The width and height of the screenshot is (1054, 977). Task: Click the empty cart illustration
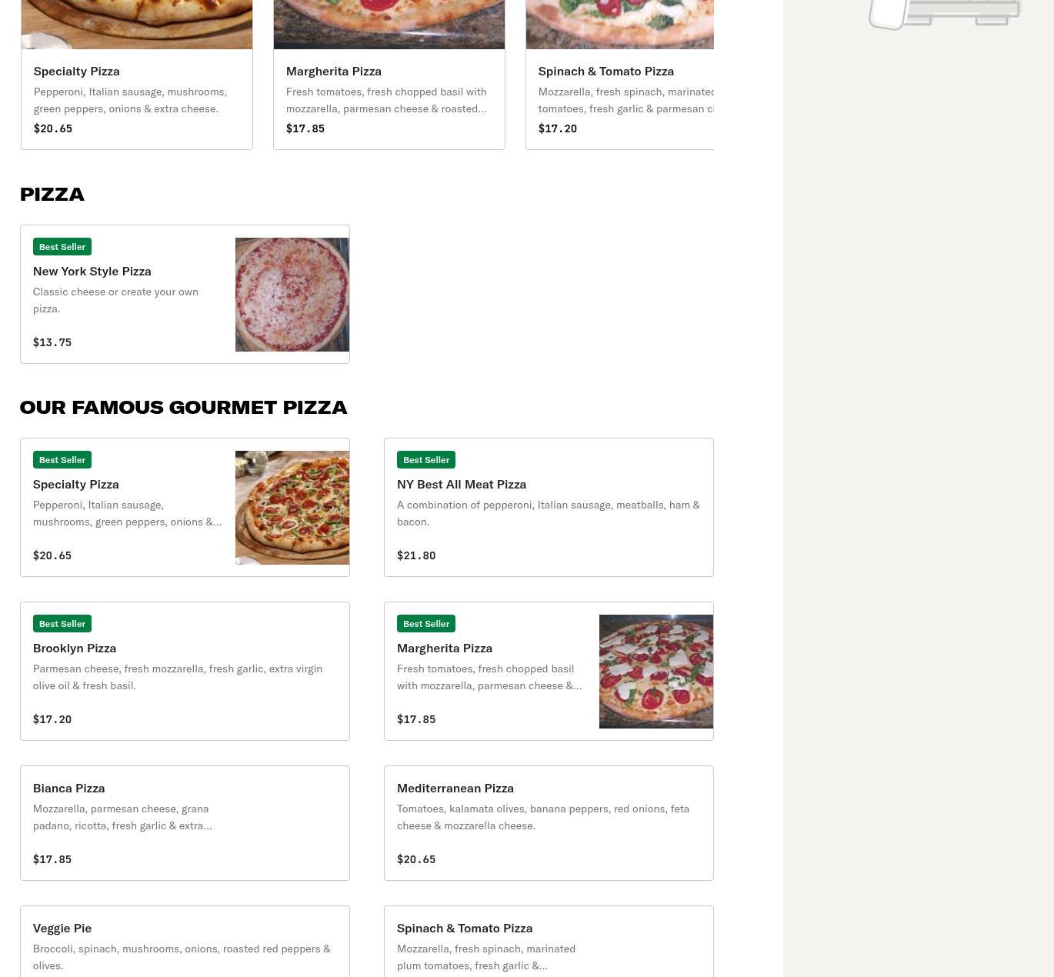pyautogui.click(x=944, y=15)
